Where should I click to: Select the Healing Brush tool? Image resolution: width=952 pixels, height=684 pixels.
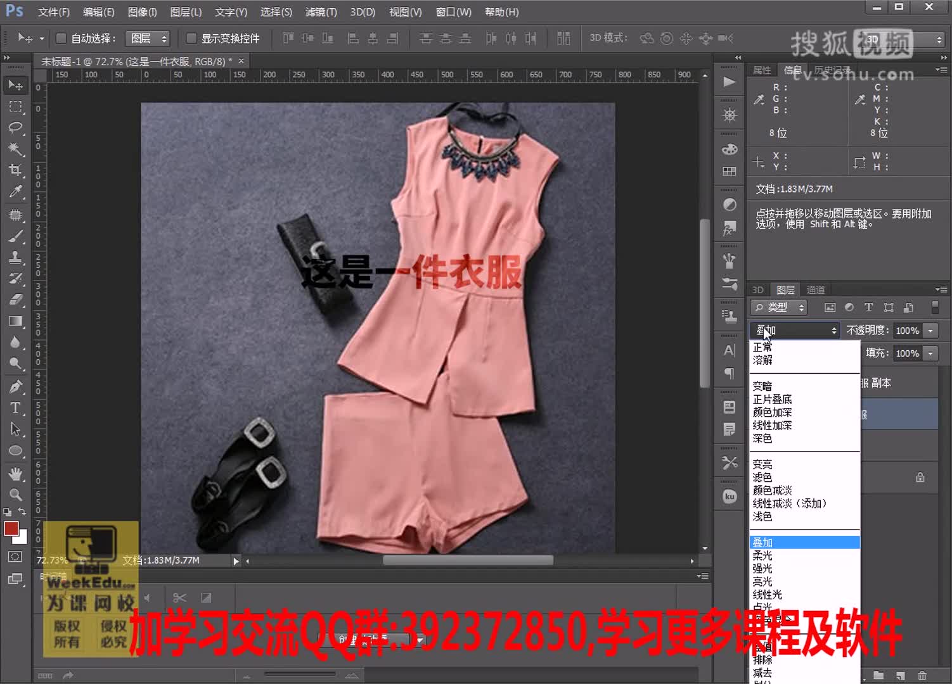click(x=16, y=215)
